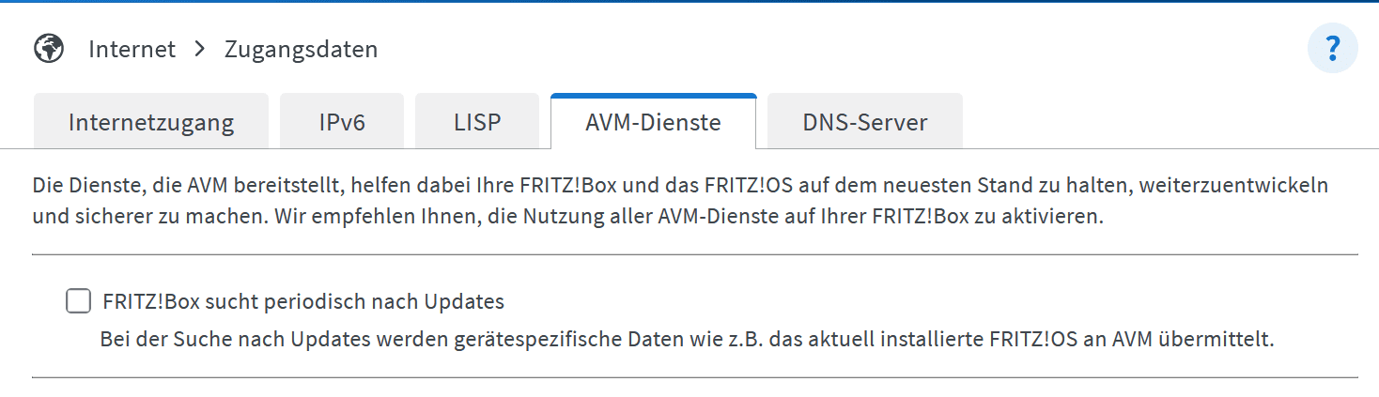Open help via the question mark icon
Image resolution: width=1379 pixels, height=397 pixels.
(1332, 49)
